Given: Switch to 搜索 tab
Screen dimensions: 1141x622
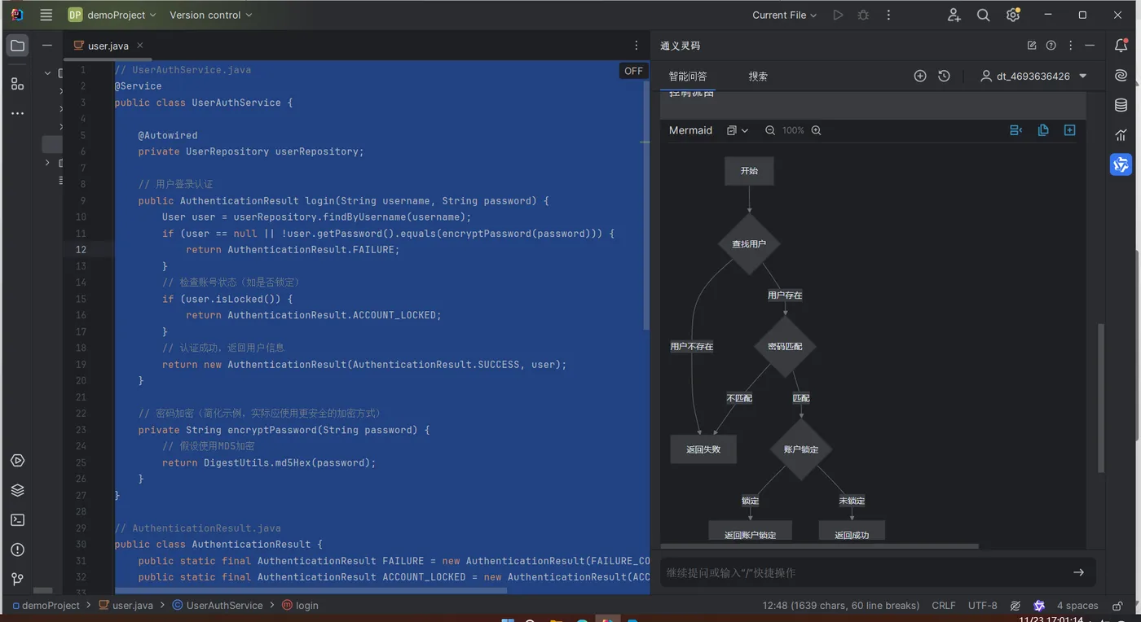Looking at the screenshot, I should coord(758,76).
